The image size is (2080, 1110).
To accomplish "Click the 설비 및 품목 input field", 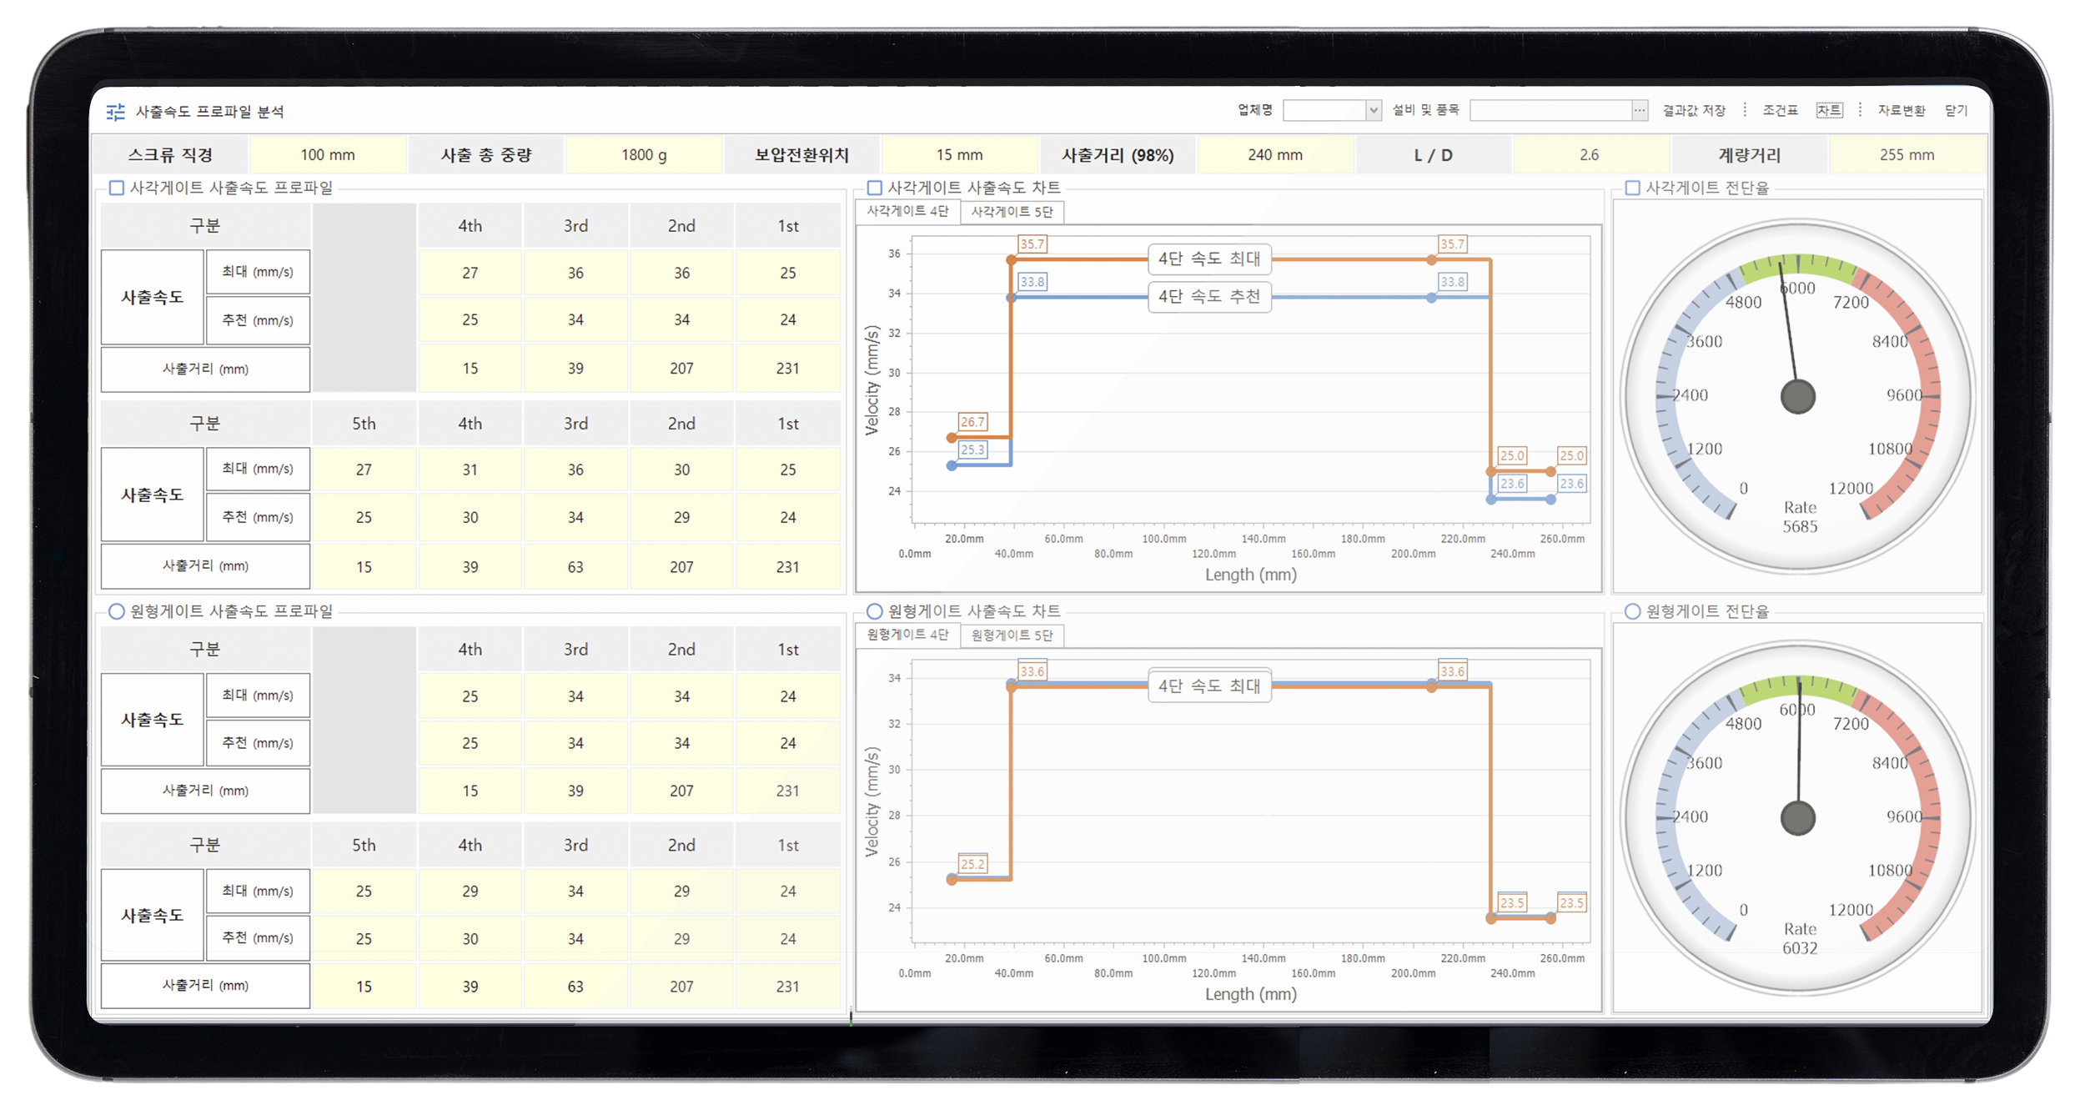I will coord(1550,110).
